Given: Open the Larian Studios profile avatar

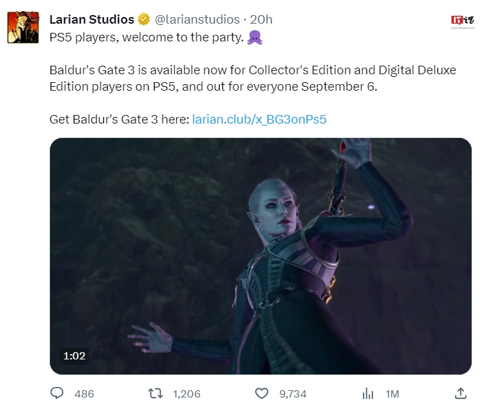Looking at the screenshot, I should click(x=23, y=27).
